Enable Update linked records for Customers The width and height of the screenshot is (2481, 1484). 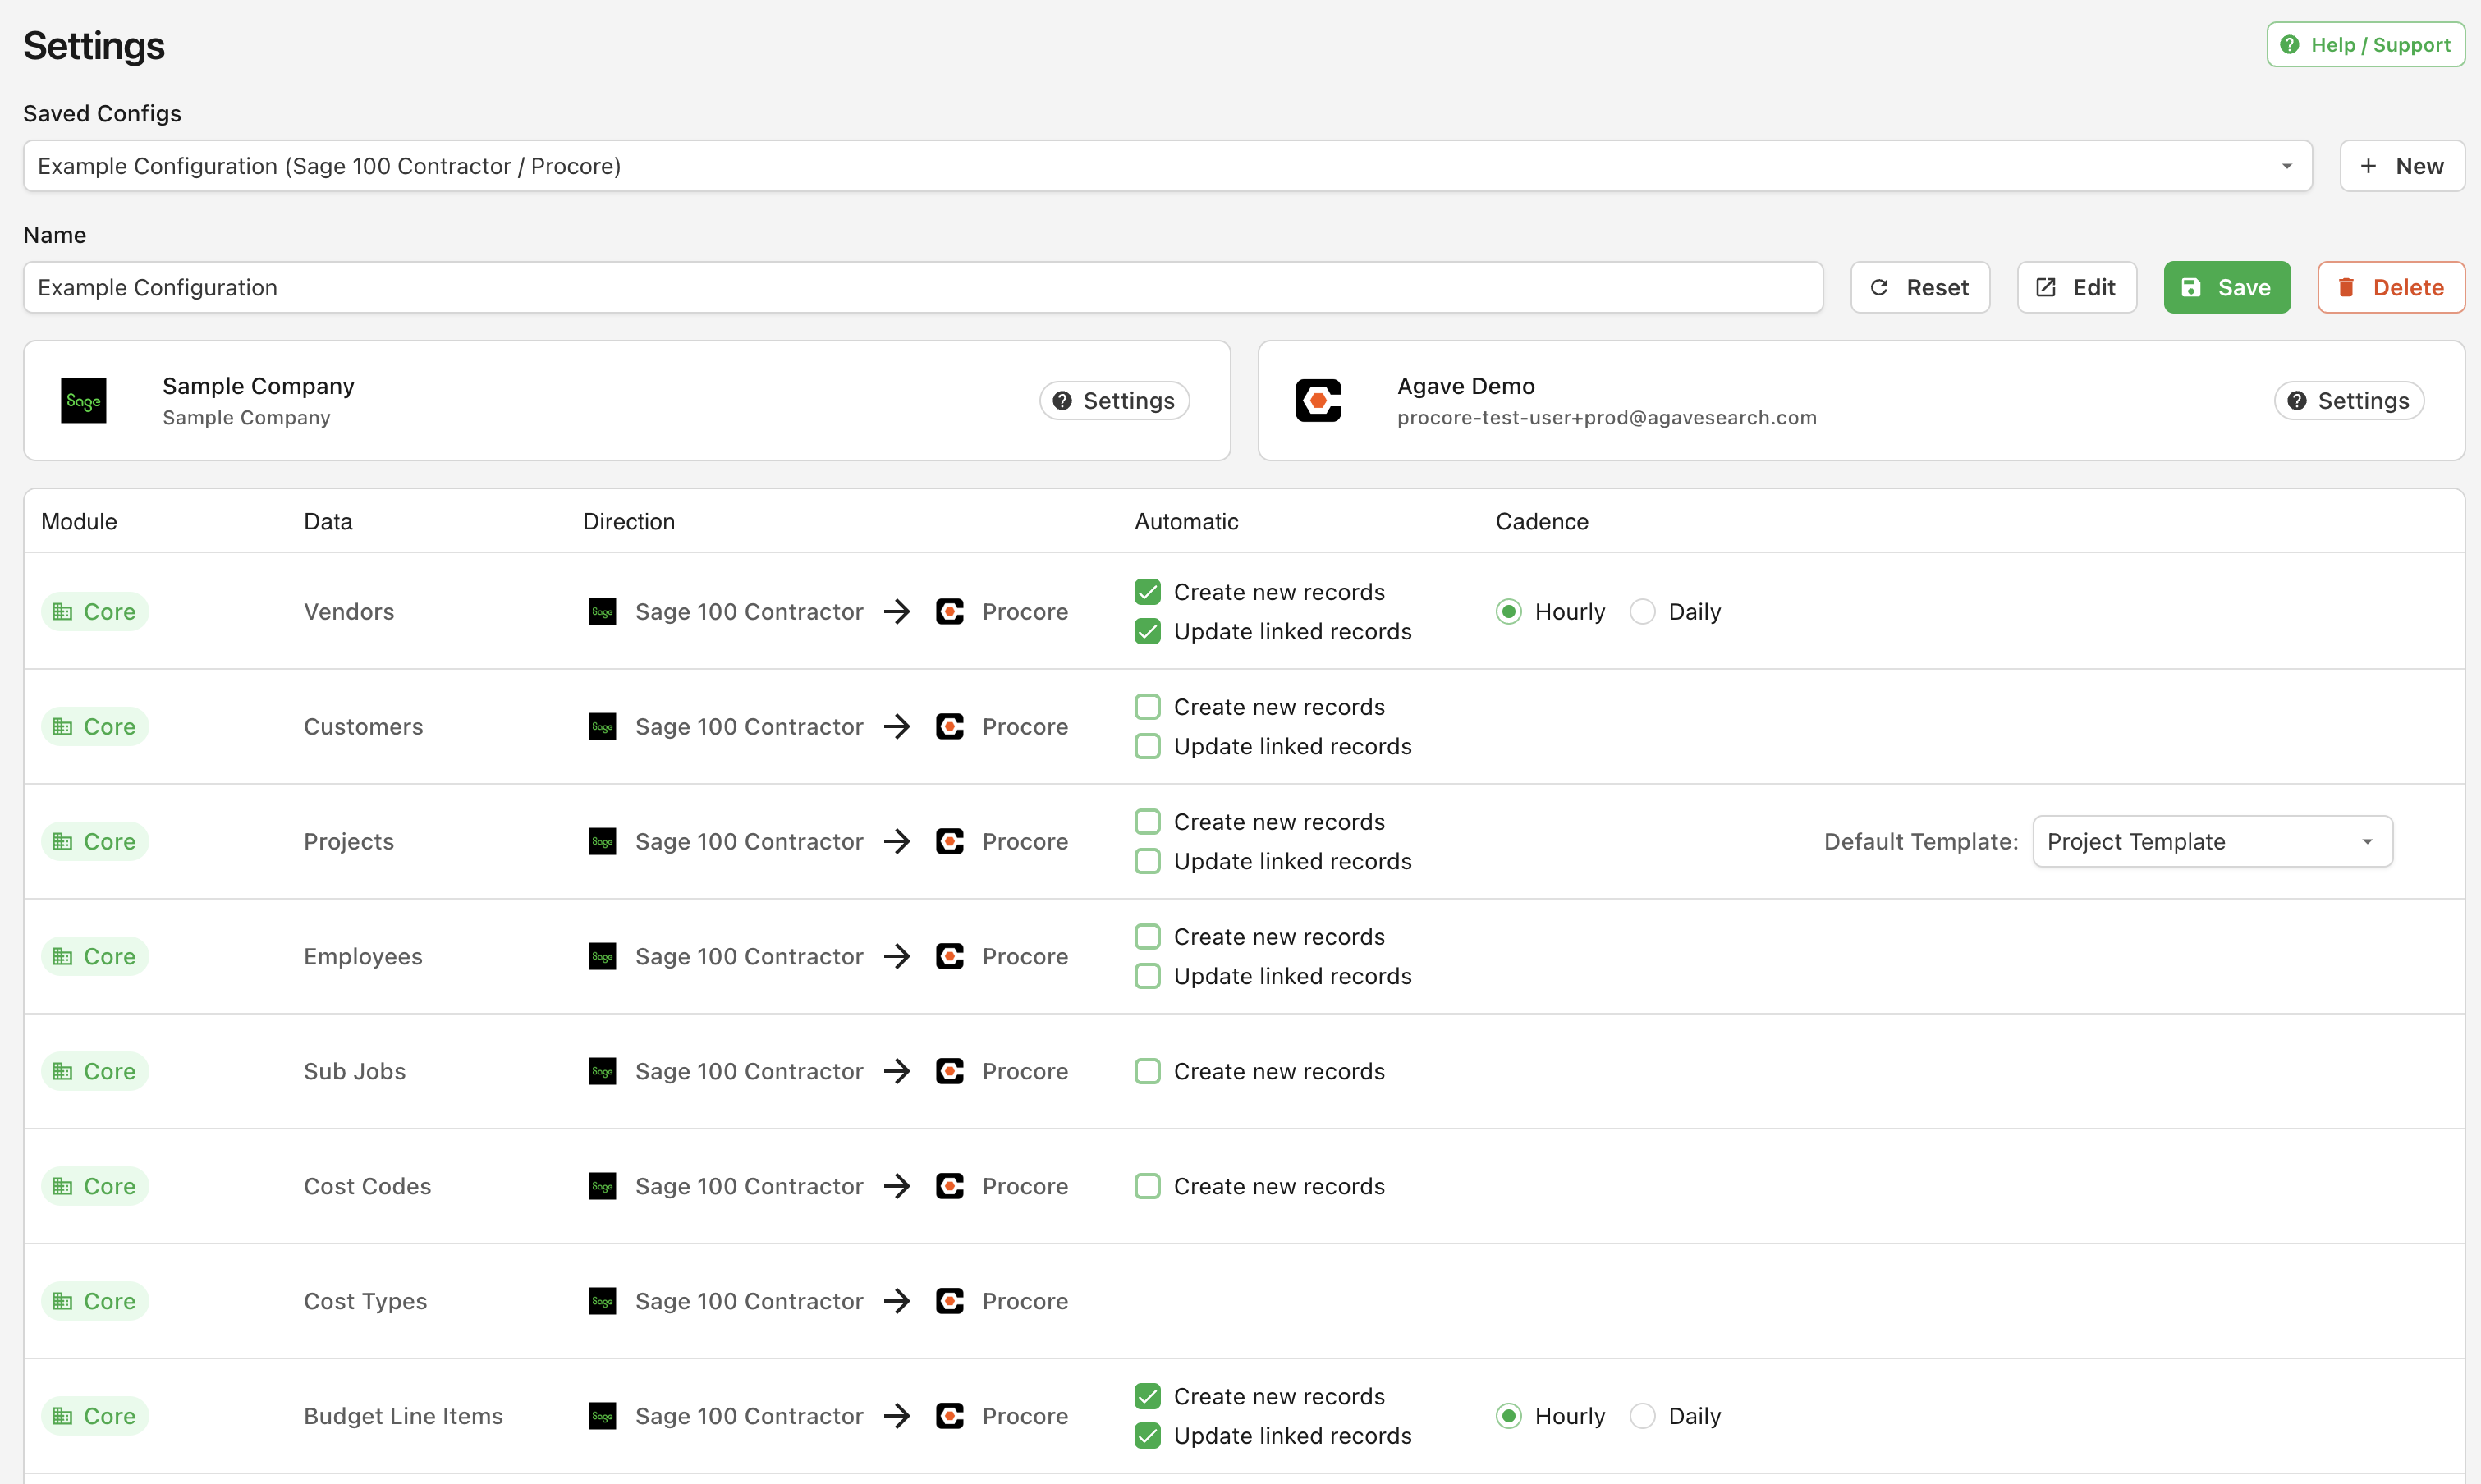pyautogui.click(x=1147, y=746)
